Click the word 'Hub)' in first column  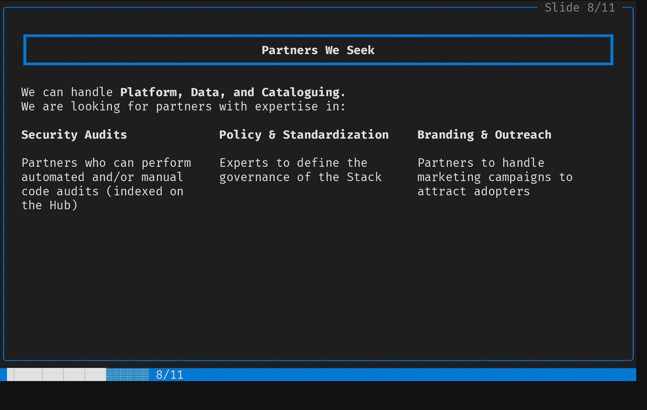[x=63, y=205]
